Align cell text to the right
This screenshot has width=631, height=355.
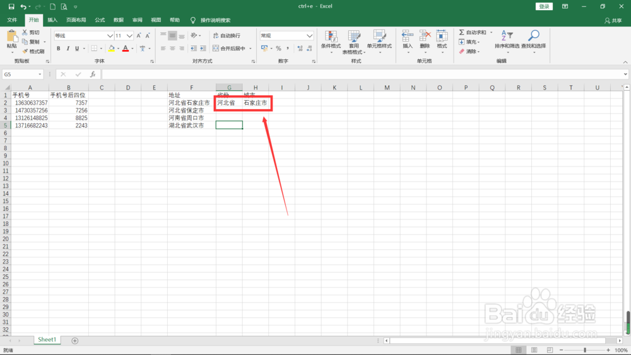[182, 49]
